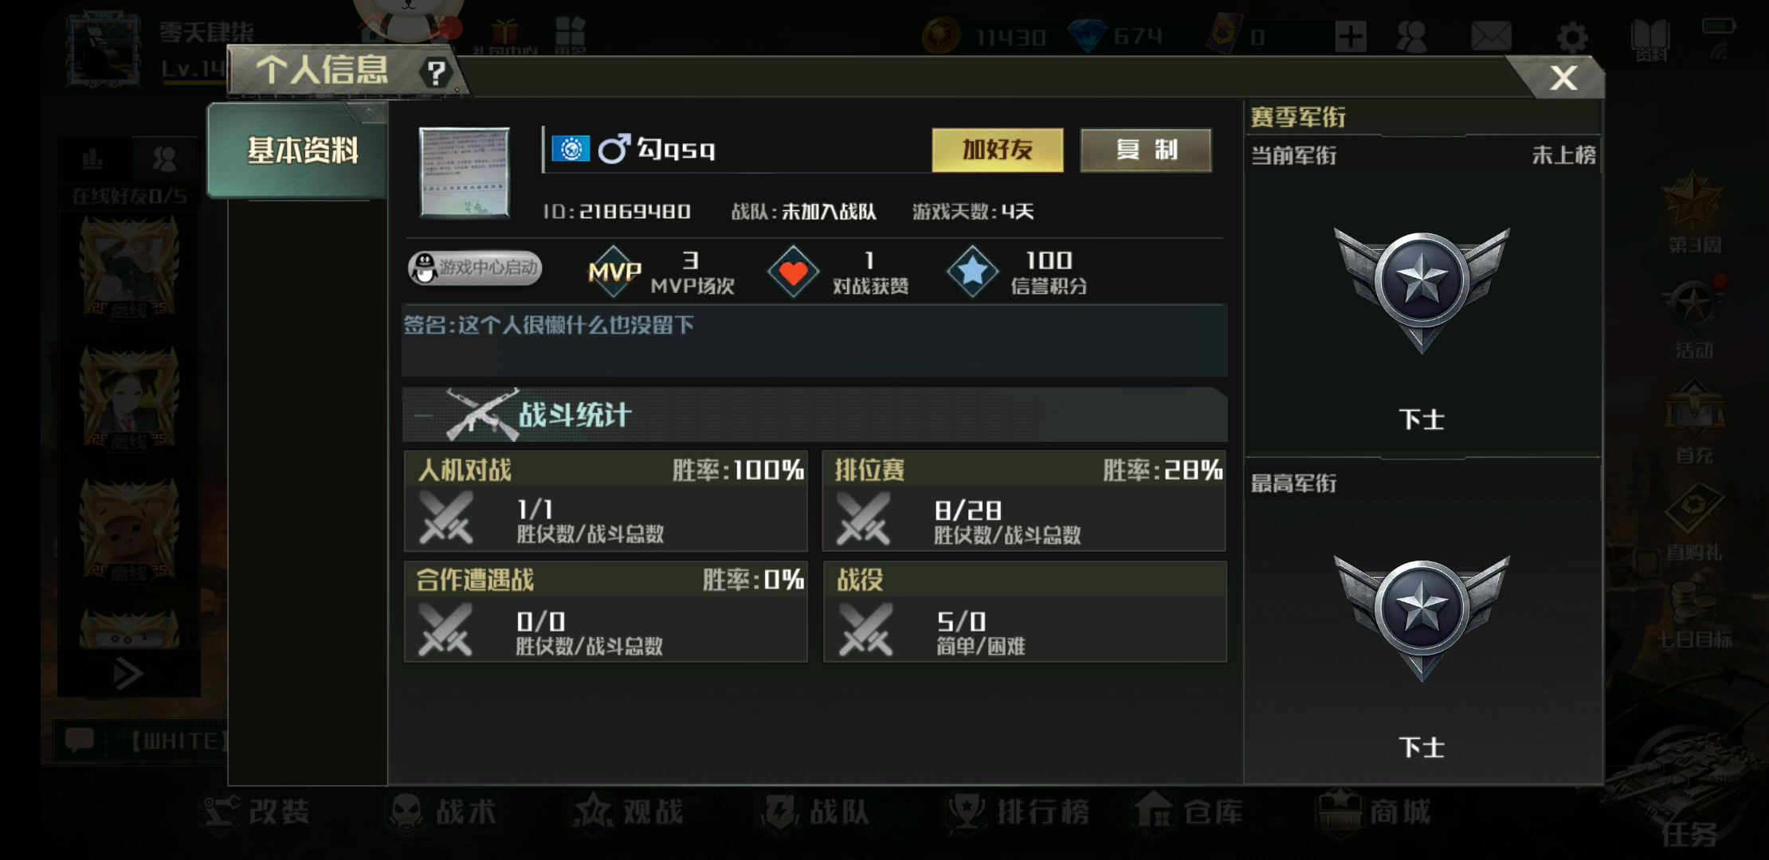This screenshot has height=860, width=1769.
Task: Expand friends list with the arrow
Action: (x=128, y=674)
